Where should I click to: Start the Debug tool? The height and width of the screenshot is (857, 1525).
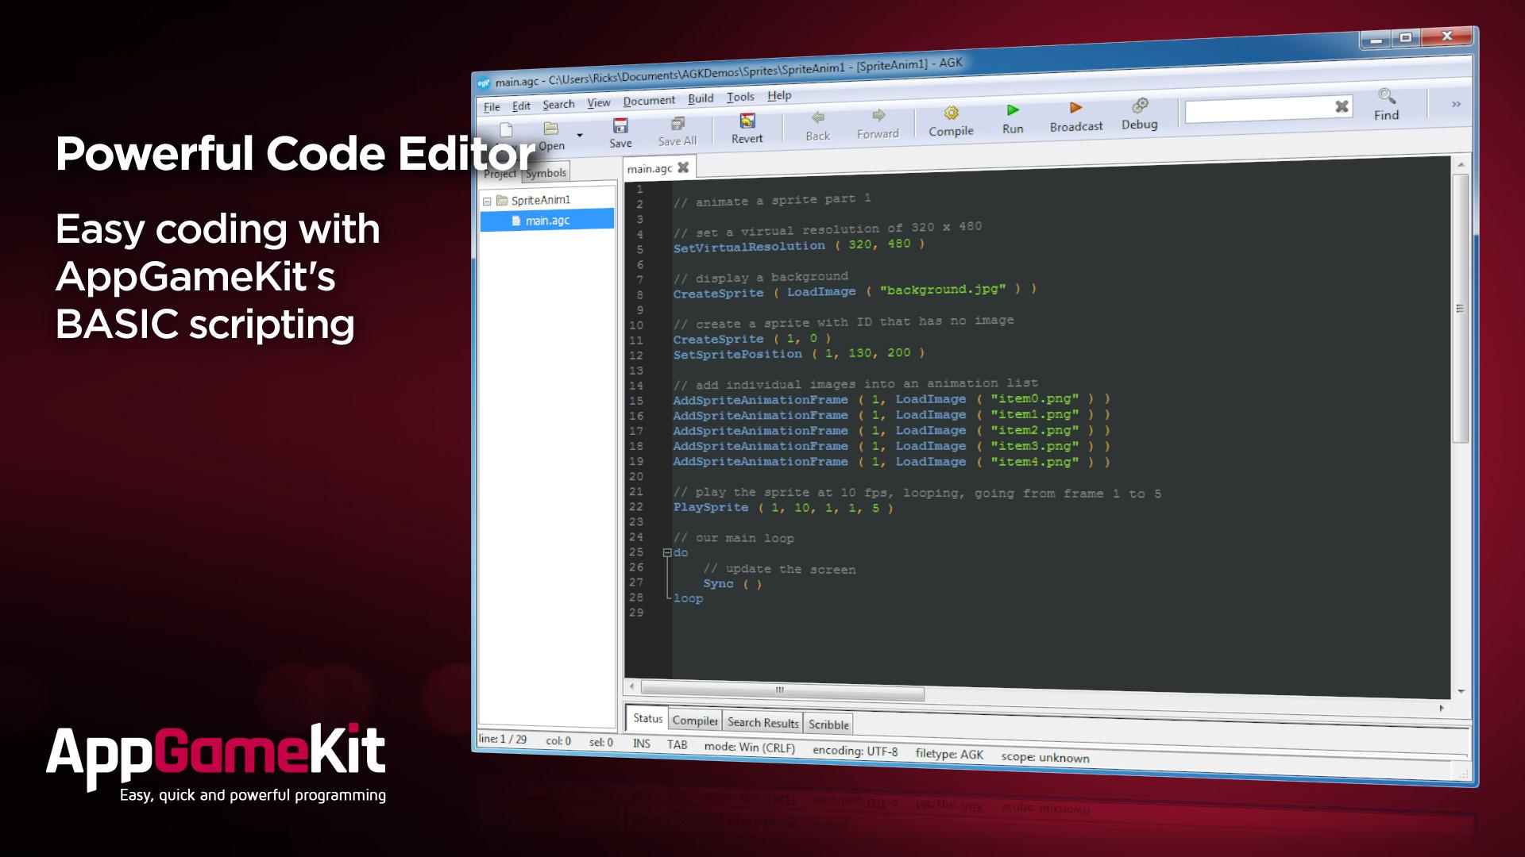click(x=1140, y=106)
